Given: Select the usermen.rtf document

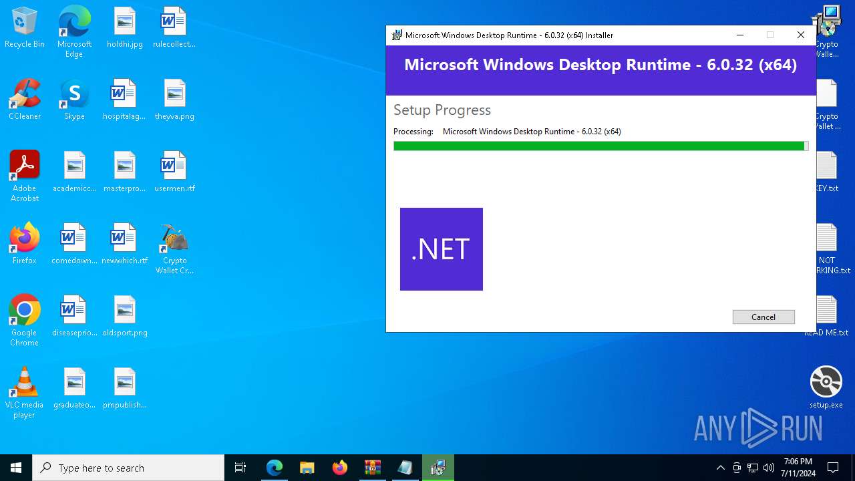Looking at the screenshot, I should coord(174,172).
